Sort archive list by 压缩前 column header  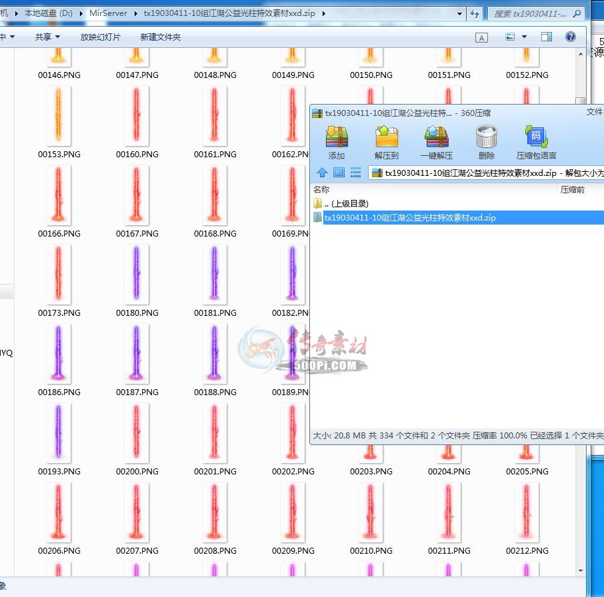(x=573, y=189)
